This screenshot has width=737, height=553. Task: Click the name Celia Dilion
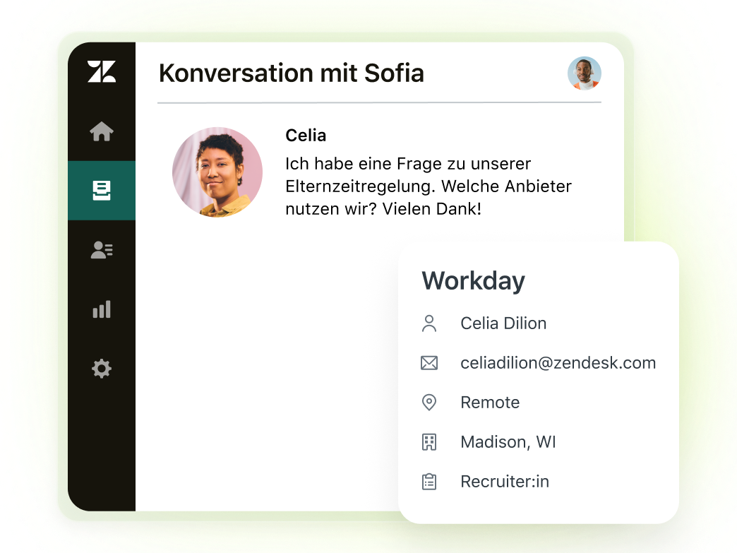coord(503,323)
